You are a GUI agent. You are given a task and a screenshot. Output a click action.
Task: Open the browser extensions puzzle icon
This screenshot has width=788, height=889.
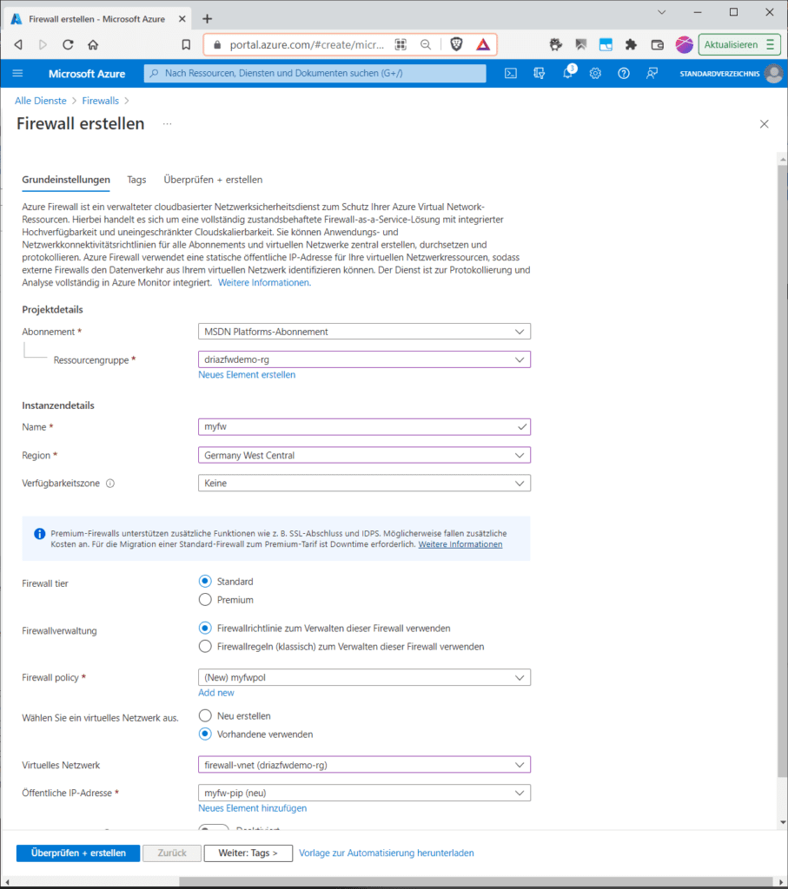631,44
